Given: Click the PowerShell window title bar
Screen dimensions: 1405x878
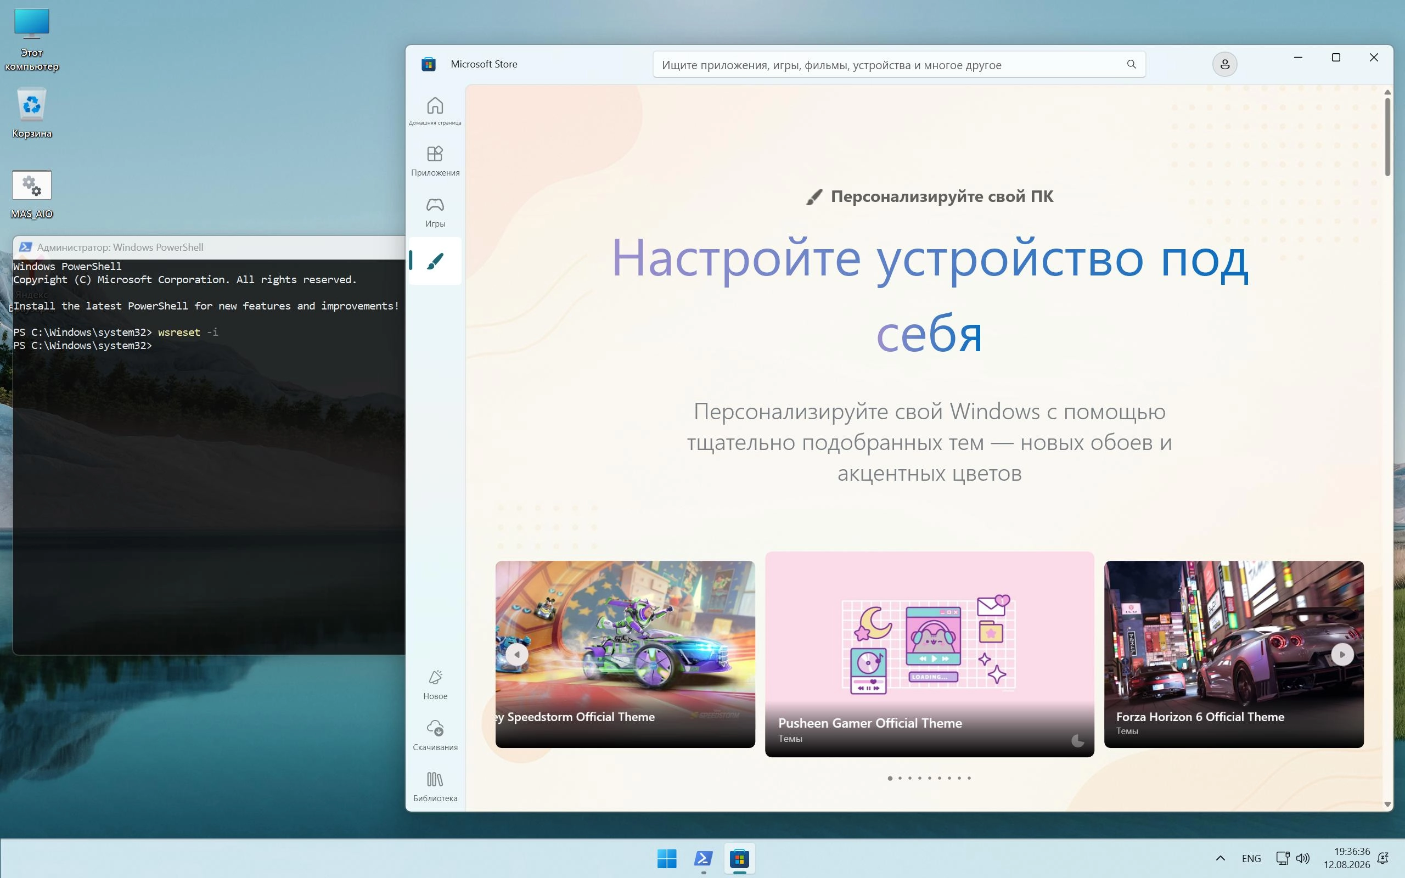Looking at the screenshot, I should 209,247.
